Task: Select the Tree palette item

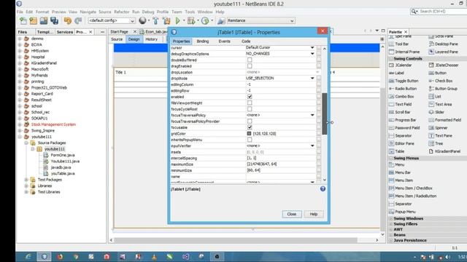Action: [x=436, y=143]
